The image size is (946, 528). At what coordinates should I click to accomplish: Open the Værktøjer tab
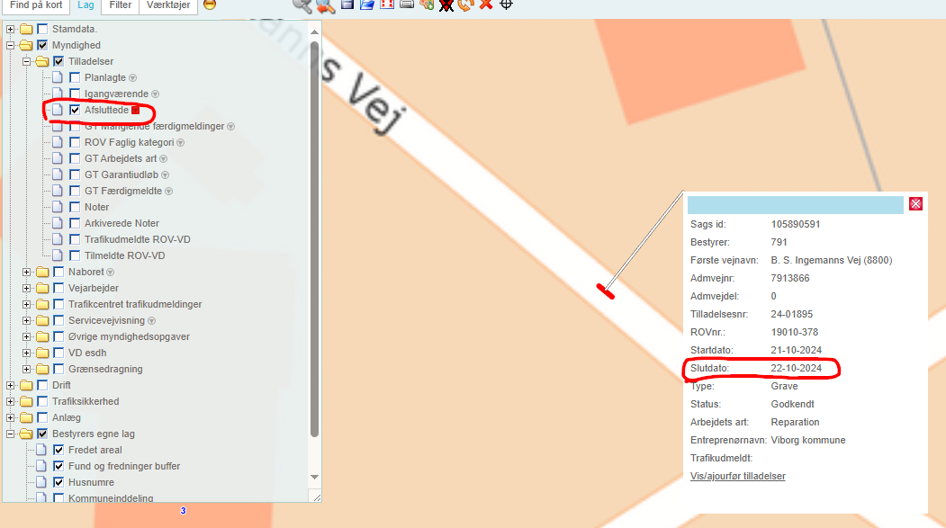pyautogui.click(x=168, y=5)
